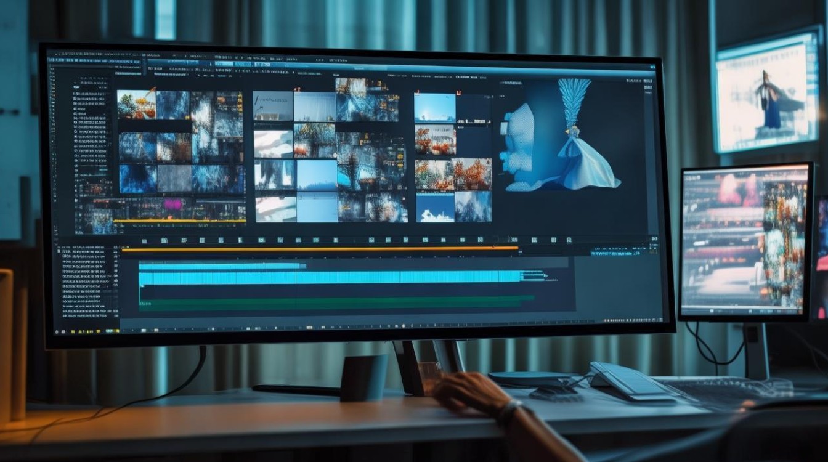Select the white clouds on blue thumbnail
The height and width of the screenshot is (462, 828).
click(x=435, y=206)
